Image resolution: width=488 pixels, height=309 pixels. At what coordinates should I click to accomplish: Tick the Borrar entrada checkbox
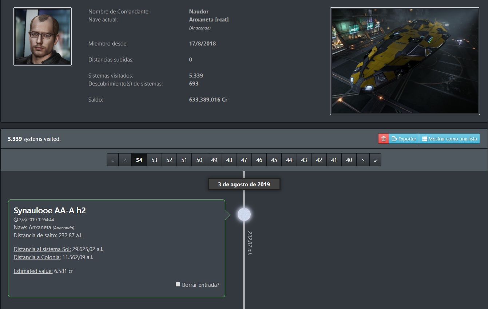[x=178, y=284]
